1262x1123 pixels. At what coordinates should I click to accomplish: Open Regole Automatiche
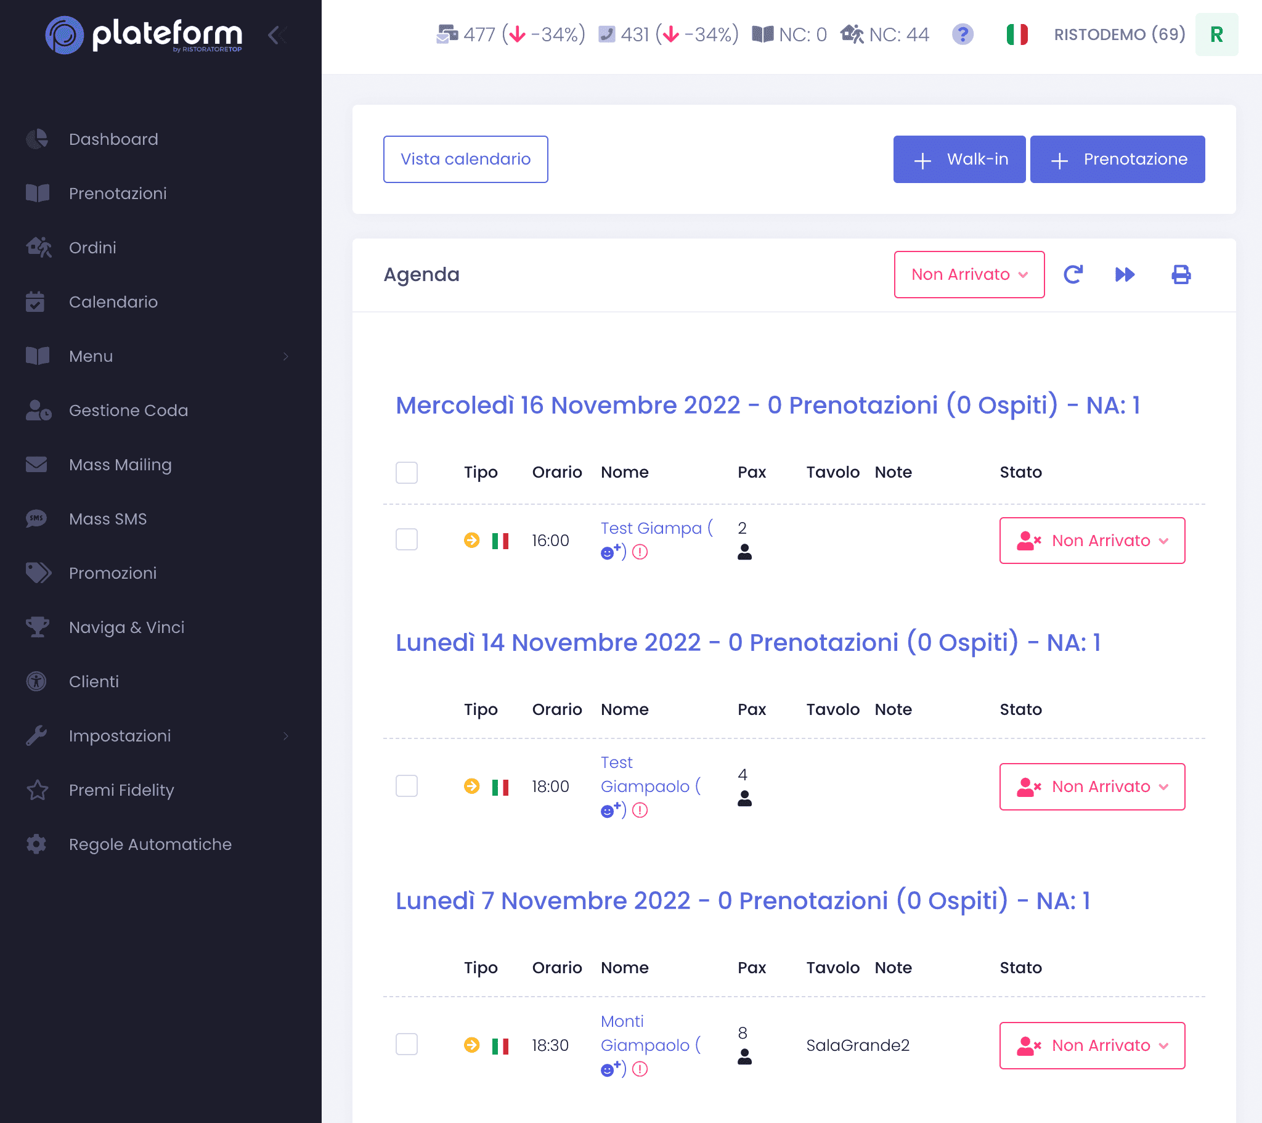150,844
